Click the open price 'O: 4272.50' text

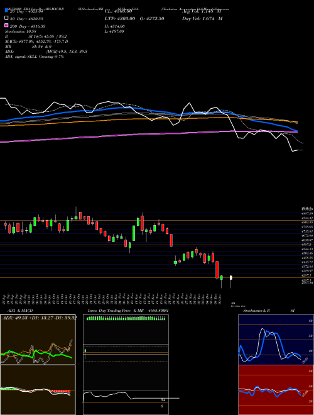[x=152, y=18]
